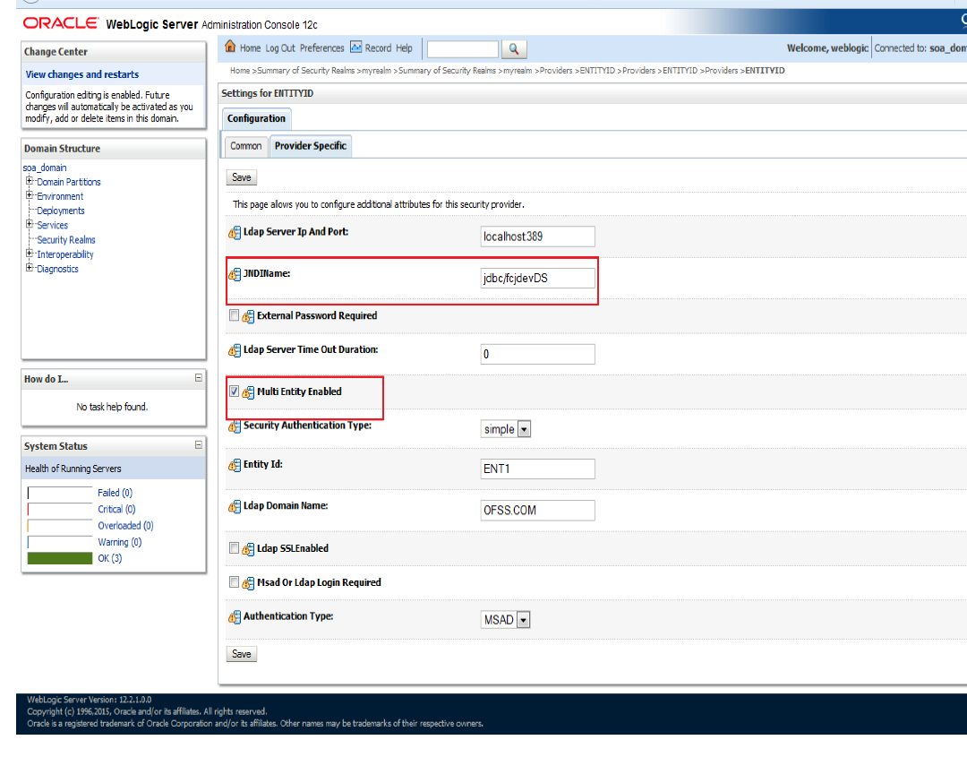
Task: Open Deployments in domain tree
Action: pyautogui.click(x=61, y=211)
